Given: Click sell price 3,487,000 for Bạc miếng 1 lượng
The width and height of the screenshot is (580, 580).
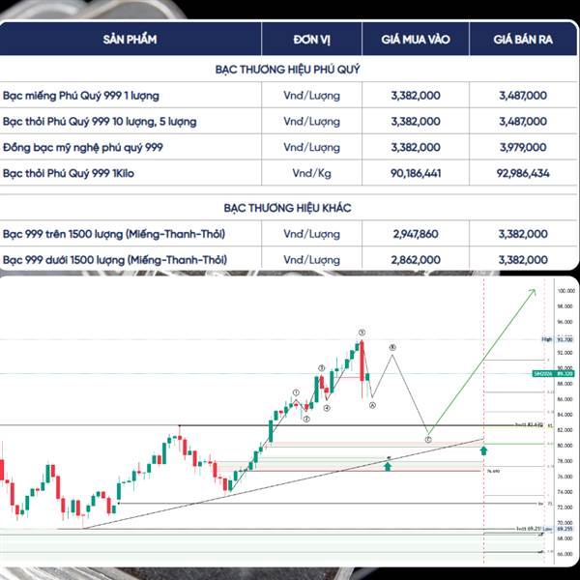Looking at the screenshot, I should point(523,96).
